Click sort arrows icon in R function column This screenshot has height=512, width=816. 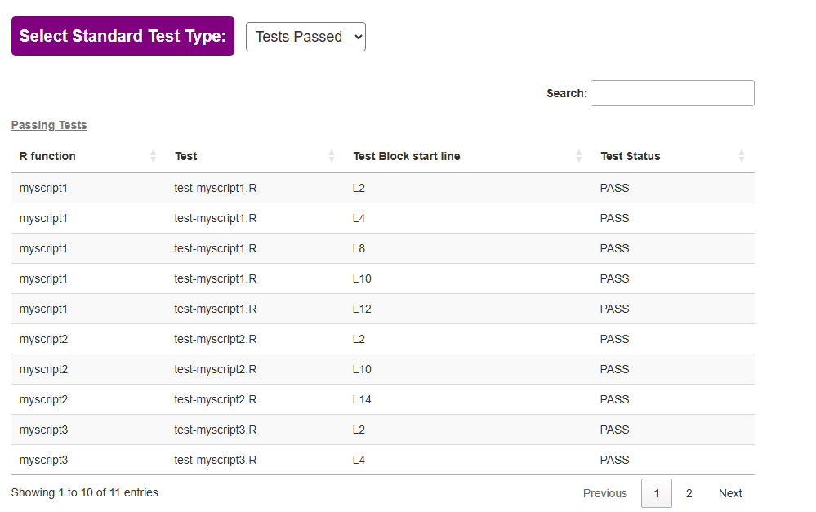click(153, 156)
